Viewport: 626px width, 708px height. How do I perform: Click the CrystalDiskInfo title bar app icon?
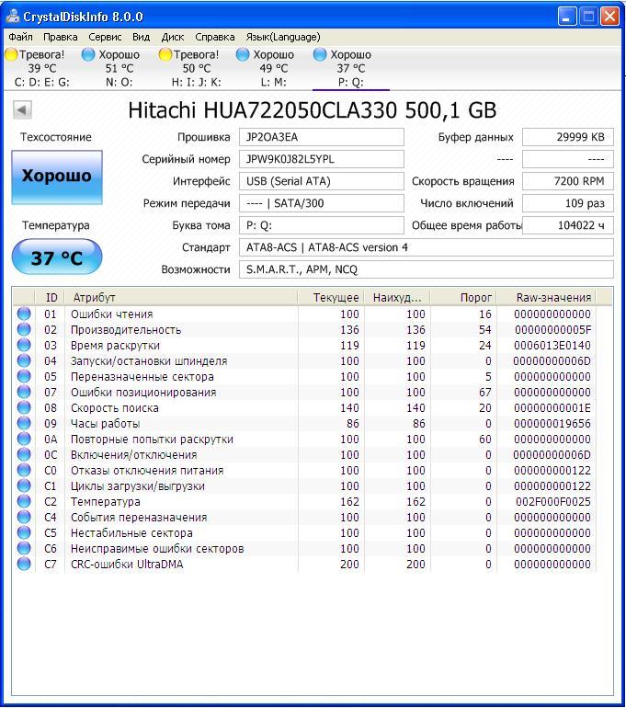13,17
